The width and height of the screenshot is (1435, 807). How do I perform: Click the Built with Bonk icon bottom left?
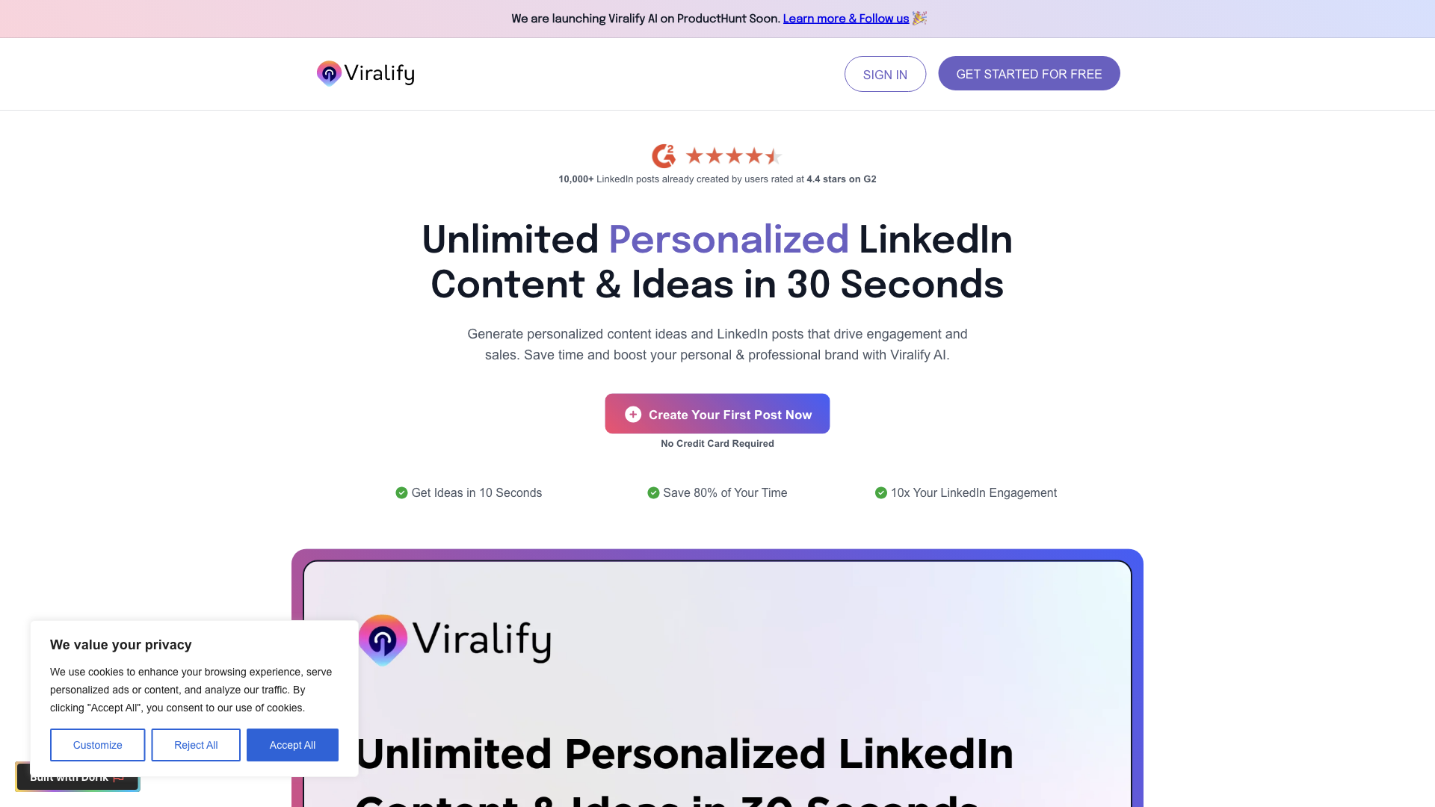click(x=77, y=777)
